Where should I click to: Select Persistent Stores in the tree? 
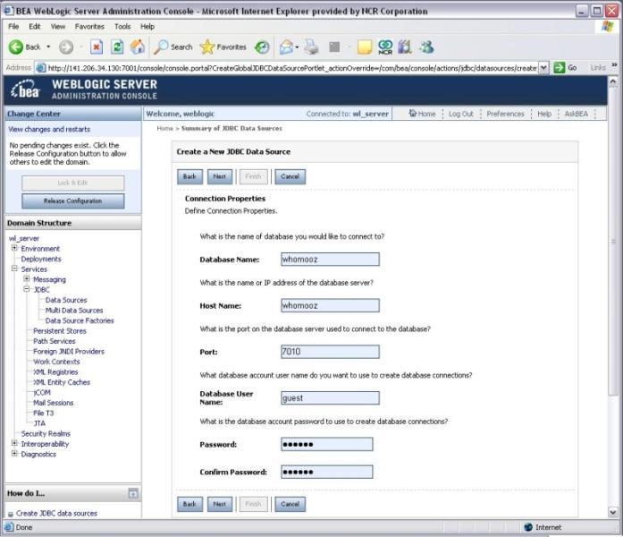coord(60,331)
